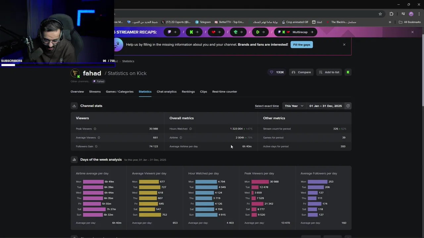Click the Fill the gaps button
Image resolution: width=424 pixels, height=238 pixels.
pyautogui.click(x=301, y=45)
